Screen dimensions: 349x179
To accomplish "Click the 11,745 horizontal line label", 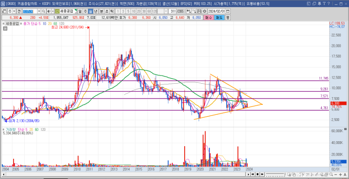I will coord(324,78).
